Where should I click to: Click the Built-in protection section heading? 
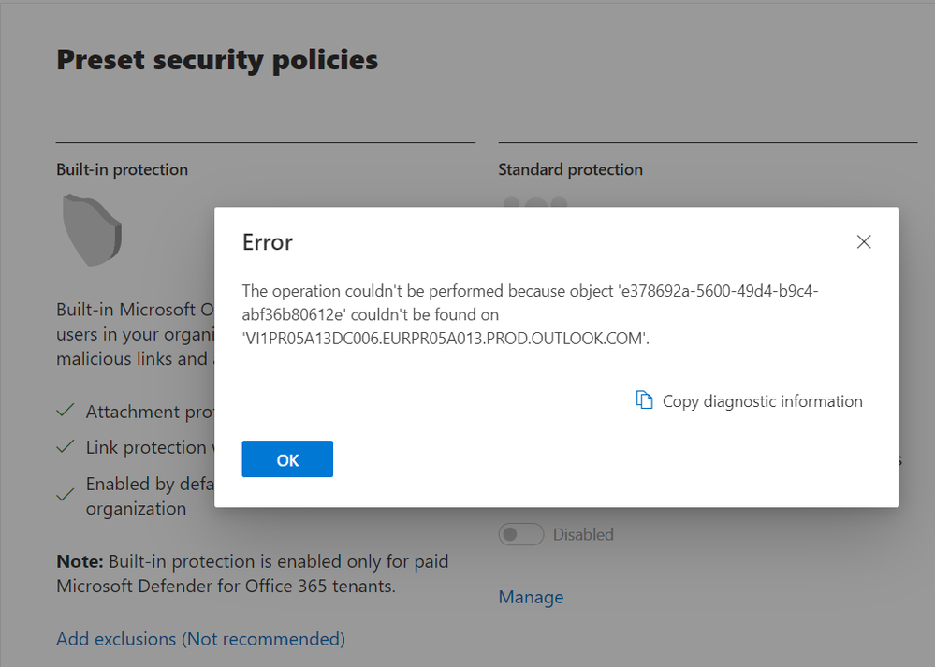tap(122, 169)
